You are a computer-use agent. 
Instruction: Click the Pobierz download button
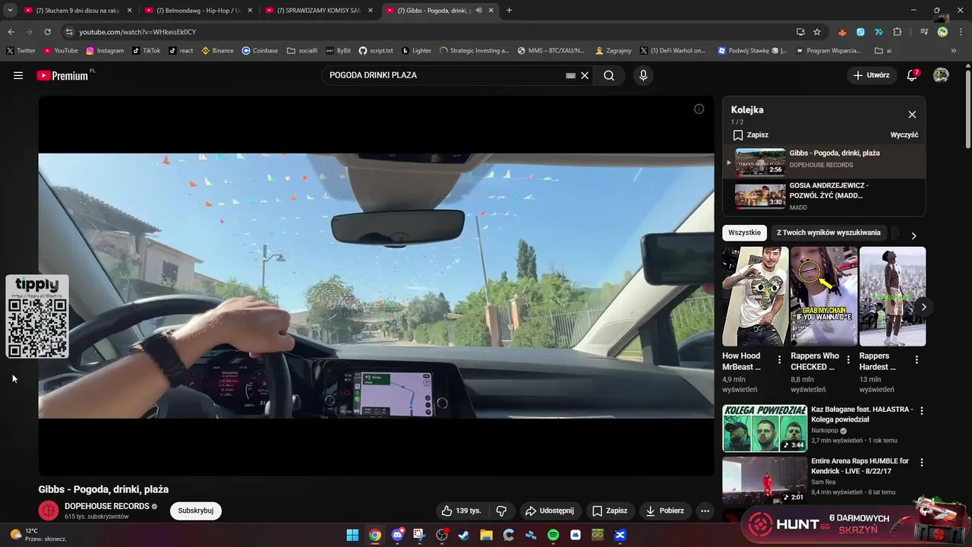click(x=665, y=511)
